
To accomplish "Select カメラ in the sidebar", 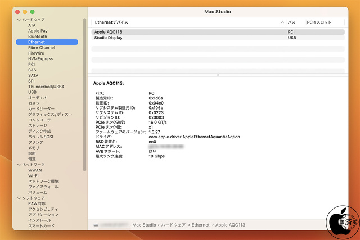I will (x=34, y=103).
